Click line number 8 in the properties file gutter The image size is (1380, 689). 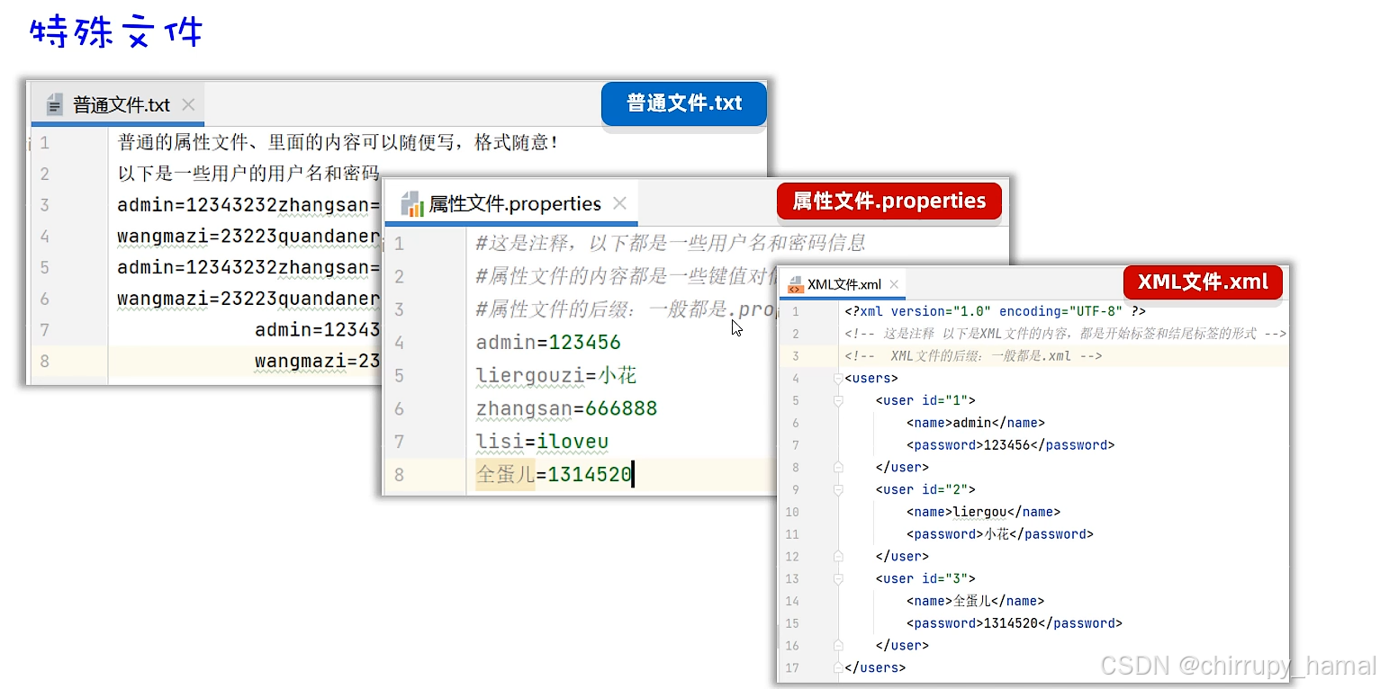coord(399,475)
